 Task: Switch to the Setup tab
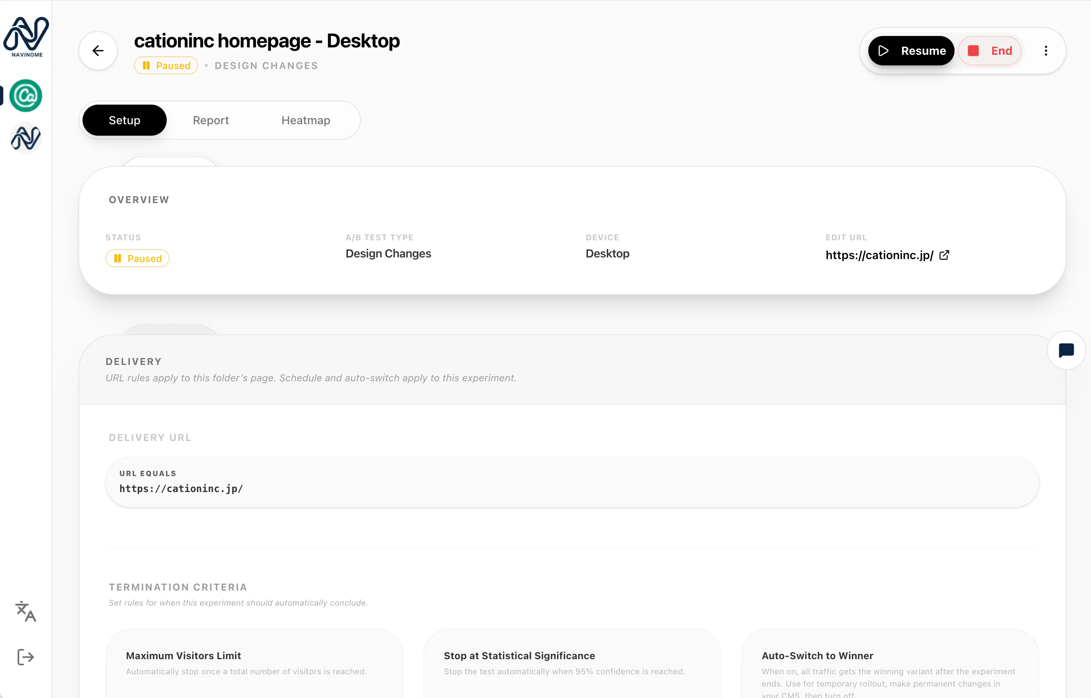click(x=125, y=120)
